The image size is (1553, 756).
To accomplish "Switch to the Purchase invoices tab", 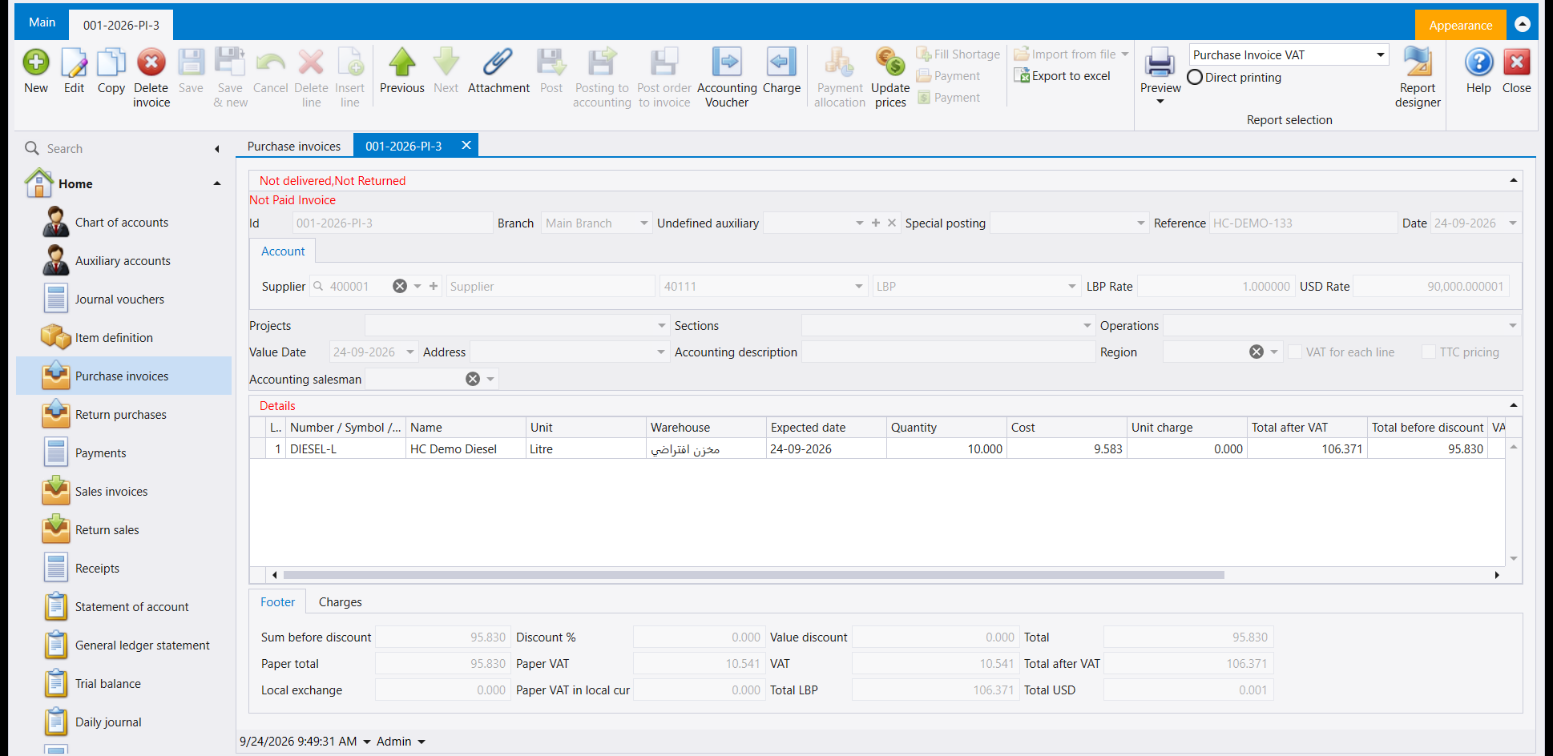I will click(x=294, y=147).
